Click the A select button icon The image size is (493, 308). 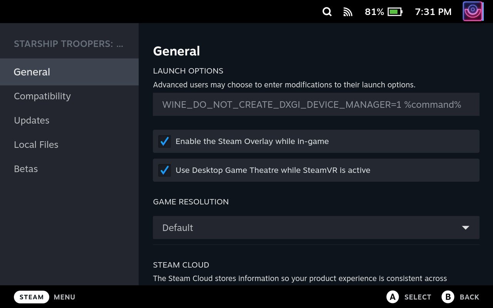click(x=392, y=297)
